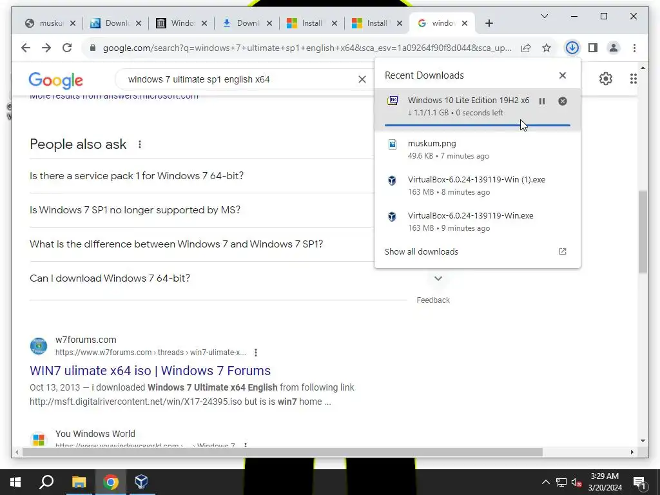660x495 pixels.
Task: Open People also ask options menu
Action: coord(140,144)
